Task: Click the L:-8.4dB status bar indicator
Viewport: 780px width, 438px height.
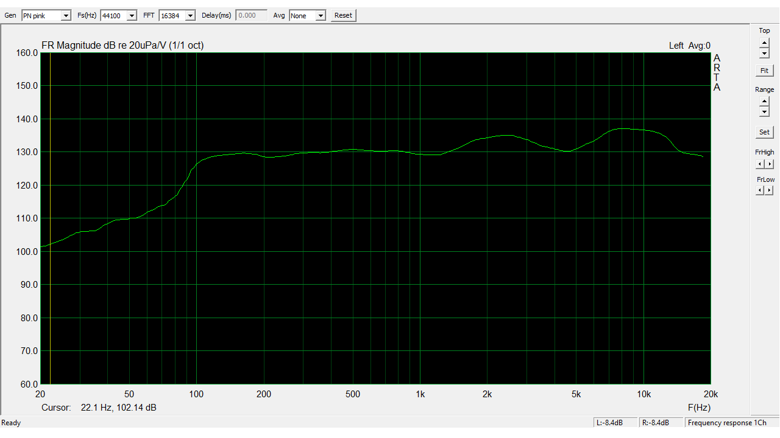Action: pyautogui.click(x=615, y=423)
